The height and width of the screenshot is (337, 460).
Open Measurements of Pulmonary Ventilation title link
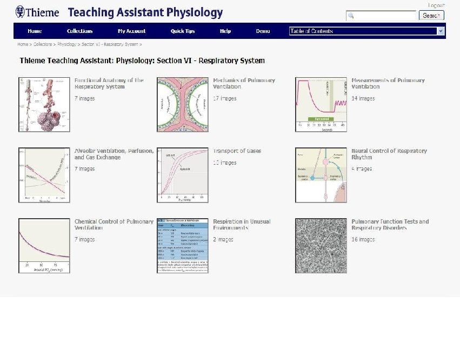click(x=388, y=84)
